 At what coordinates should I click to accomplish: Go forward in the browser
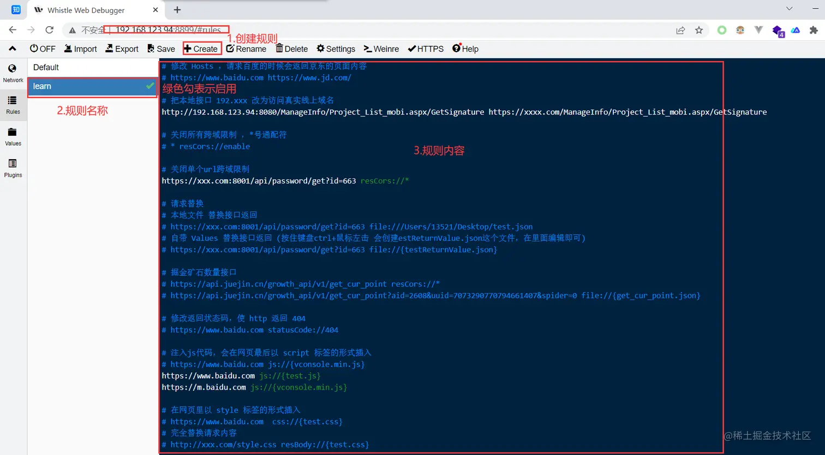[x=31, y=30]
